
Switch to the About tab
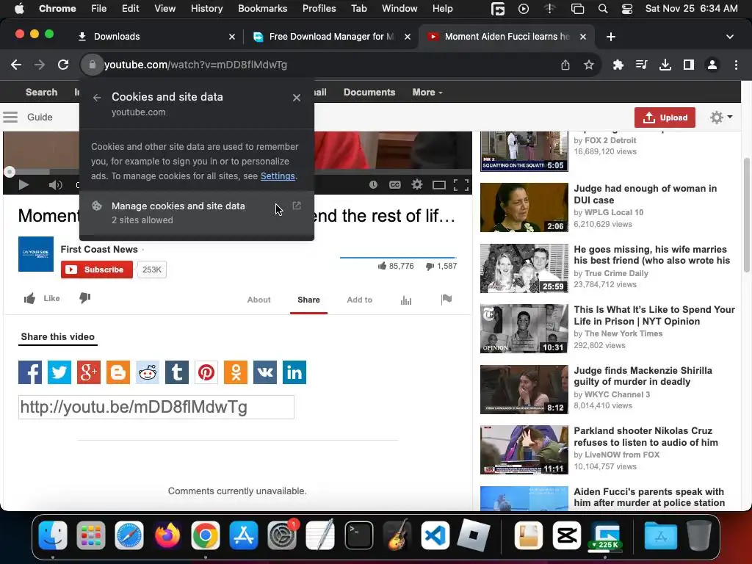[259, 300]
